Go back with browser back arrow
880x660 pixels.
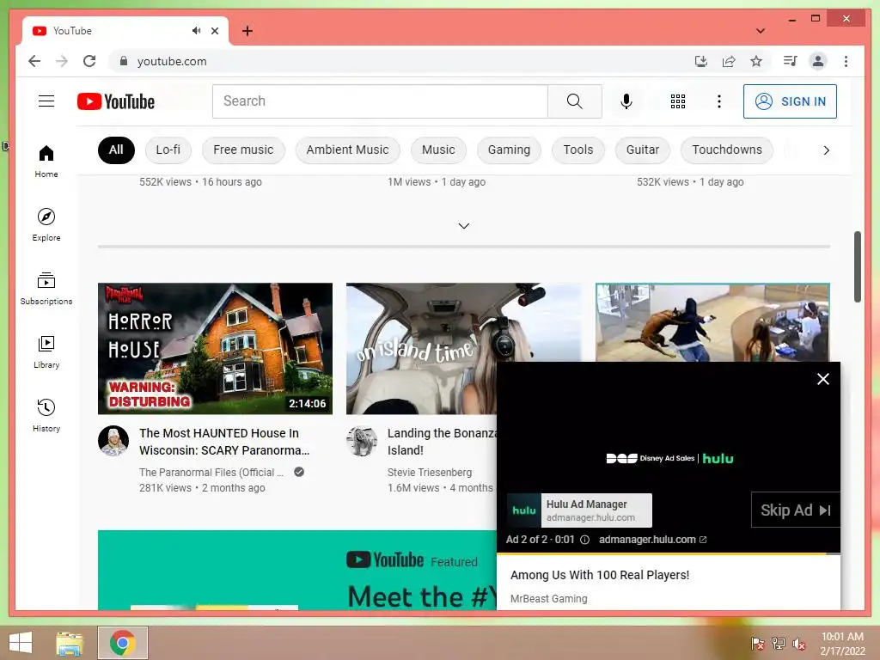[x=34, y=61]
